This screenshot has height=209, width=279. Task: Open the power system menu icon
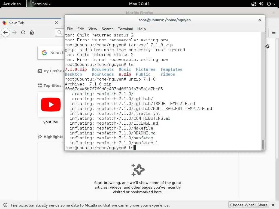tap(269, 4)
